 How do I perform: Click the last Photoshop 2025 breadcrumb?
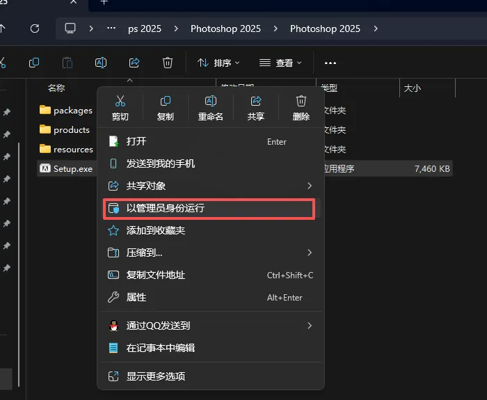[x=325, y=29]
